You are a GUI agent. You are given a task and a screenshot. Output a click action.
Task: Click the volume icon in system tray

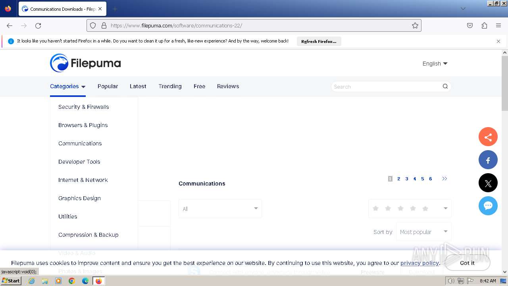click(x=451, y=281)
